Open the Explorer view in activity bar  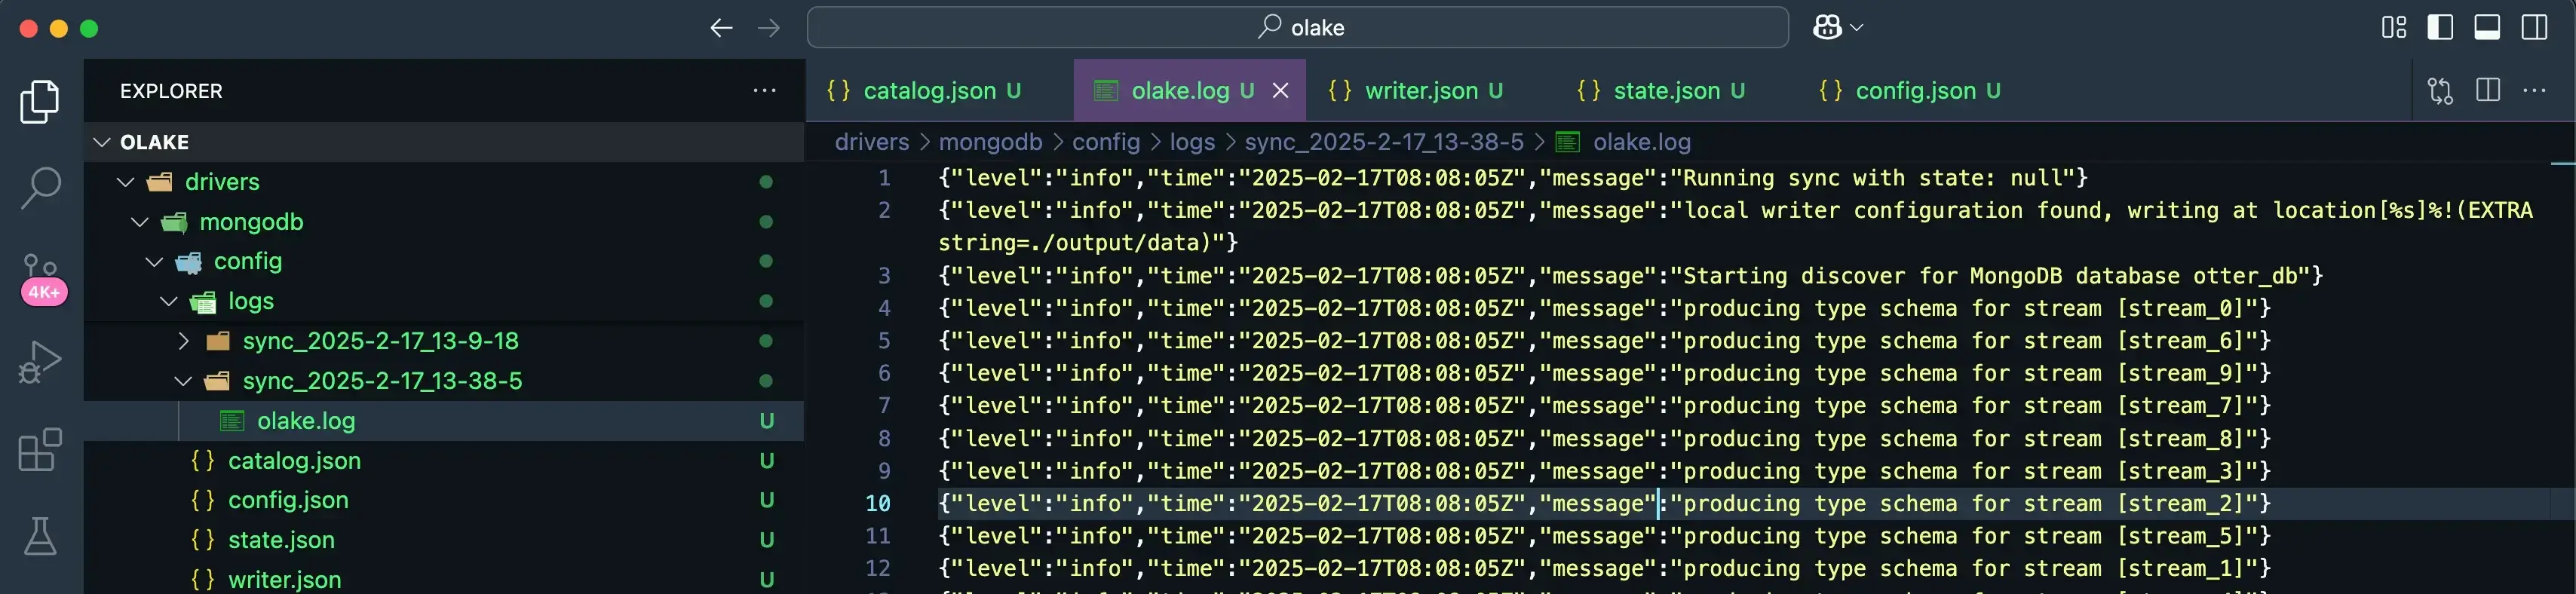pos(40,101)
